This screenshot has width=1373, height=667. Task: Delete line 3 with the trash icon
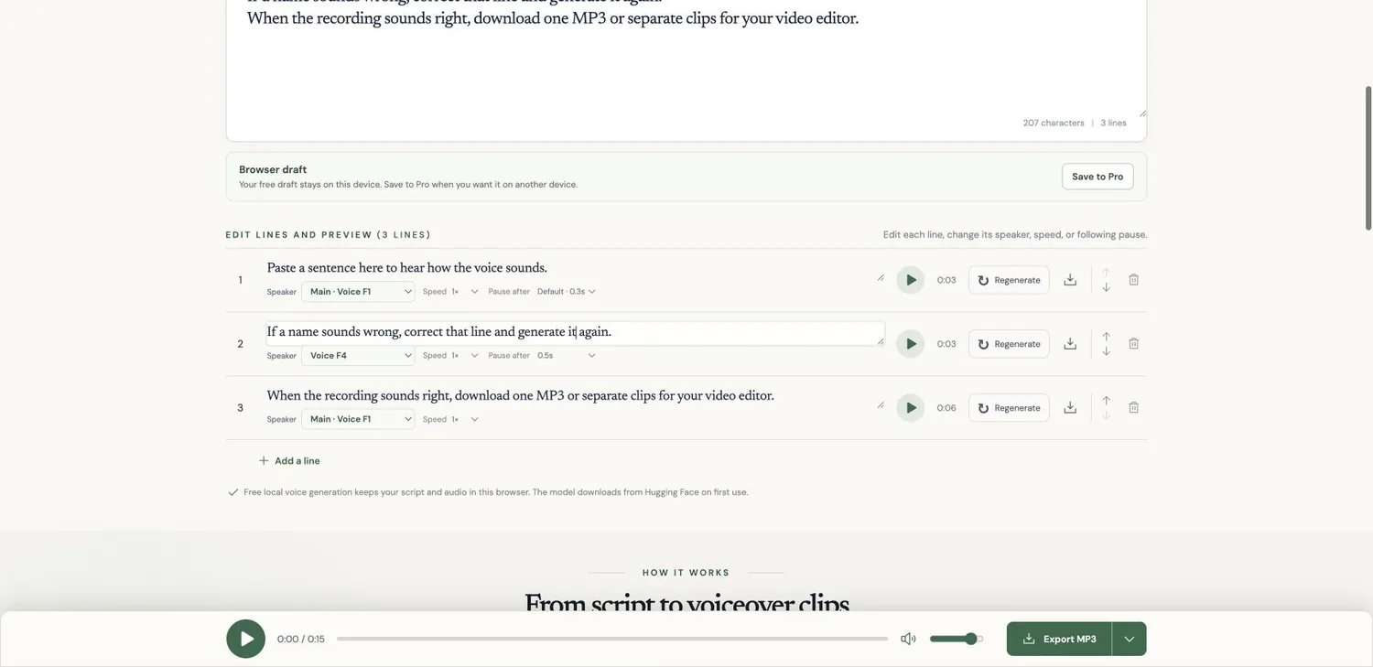[1134, 408]
